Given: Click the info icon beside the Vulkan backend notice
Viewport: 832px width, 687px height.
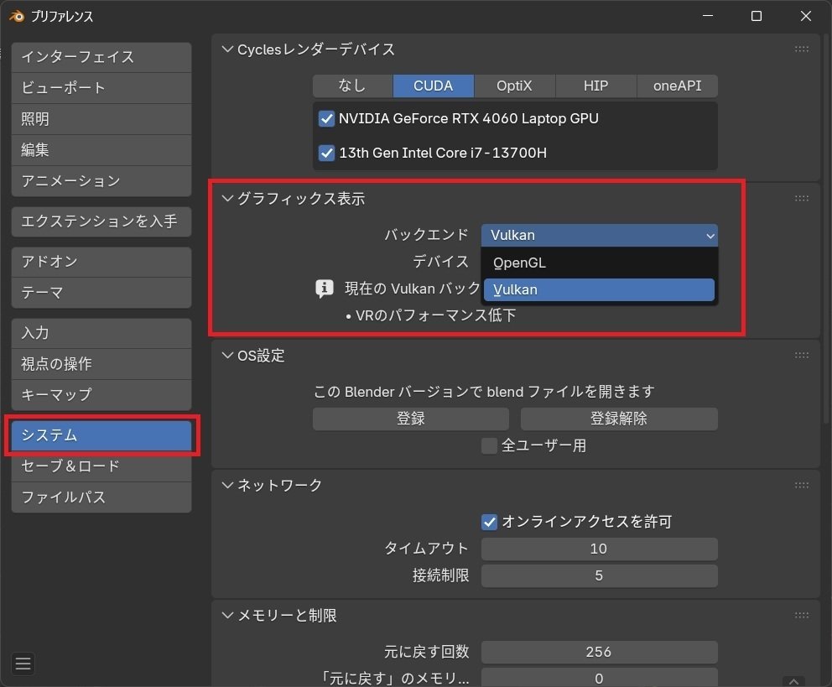Looking at the screenshot, I should (x=325, y=289).
